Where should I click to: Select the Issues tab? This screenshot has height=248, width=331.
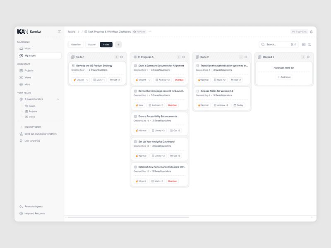(x=106, y=45)
